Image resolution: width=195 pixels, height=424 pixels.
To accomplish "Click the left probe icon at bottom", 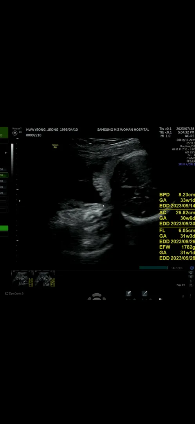I will [129, 294].
